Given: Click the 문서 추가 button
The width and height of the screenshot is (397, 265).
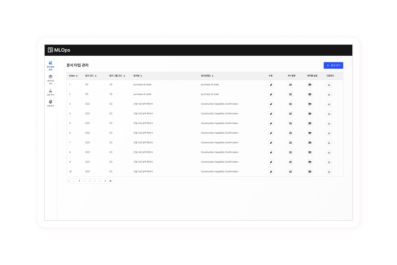Looking at the screenshot, I should pyautogui.click(x=333, y=65).
